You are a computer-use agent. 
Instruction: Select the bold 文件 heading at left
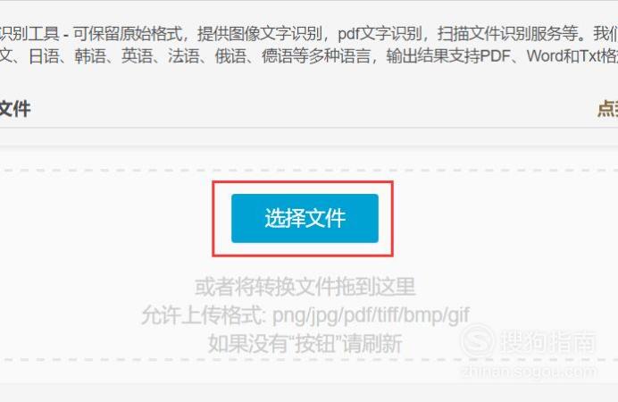click(15, 109)
